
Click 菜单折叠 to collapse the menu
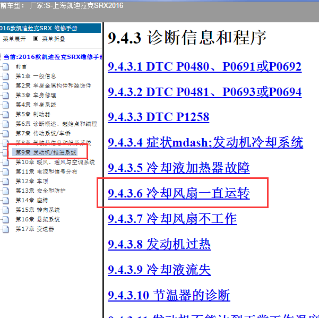[53, 39]
